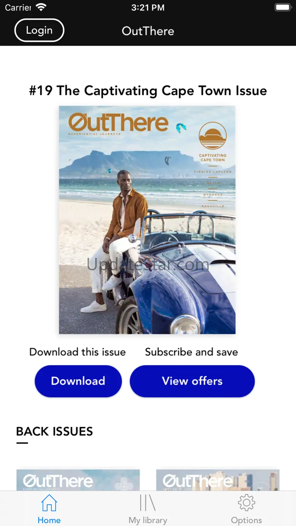This screenshot has width=296, height=526.
Task: Open the Options gear icon
Action: [246, 503]
